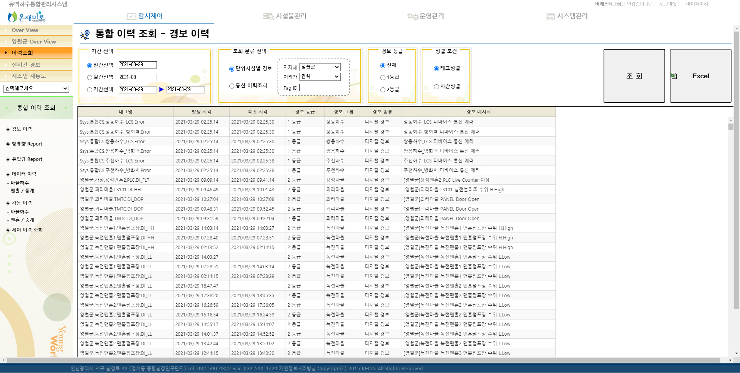Open the 지자체 dropdown showing 영월군
This screenshot has width=740, height=373.
(320, 67)
